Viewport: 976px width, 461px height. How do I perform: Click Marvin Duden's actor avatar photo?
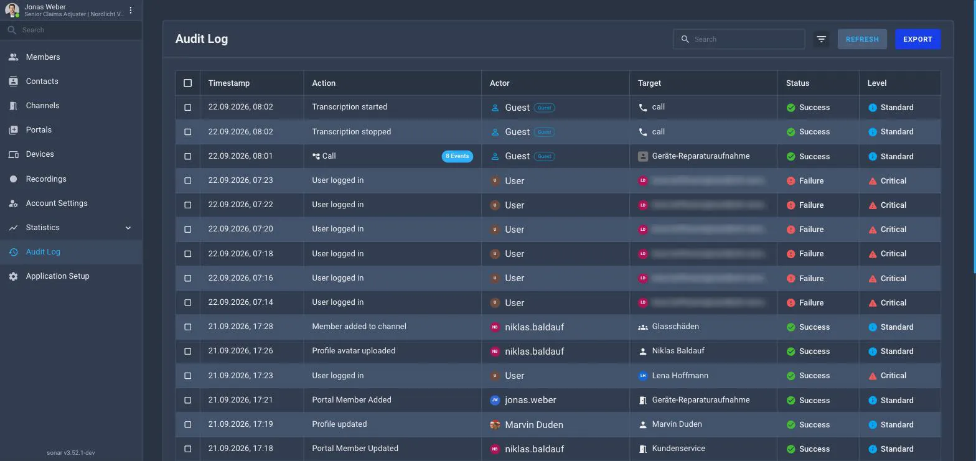coord(495,424)
